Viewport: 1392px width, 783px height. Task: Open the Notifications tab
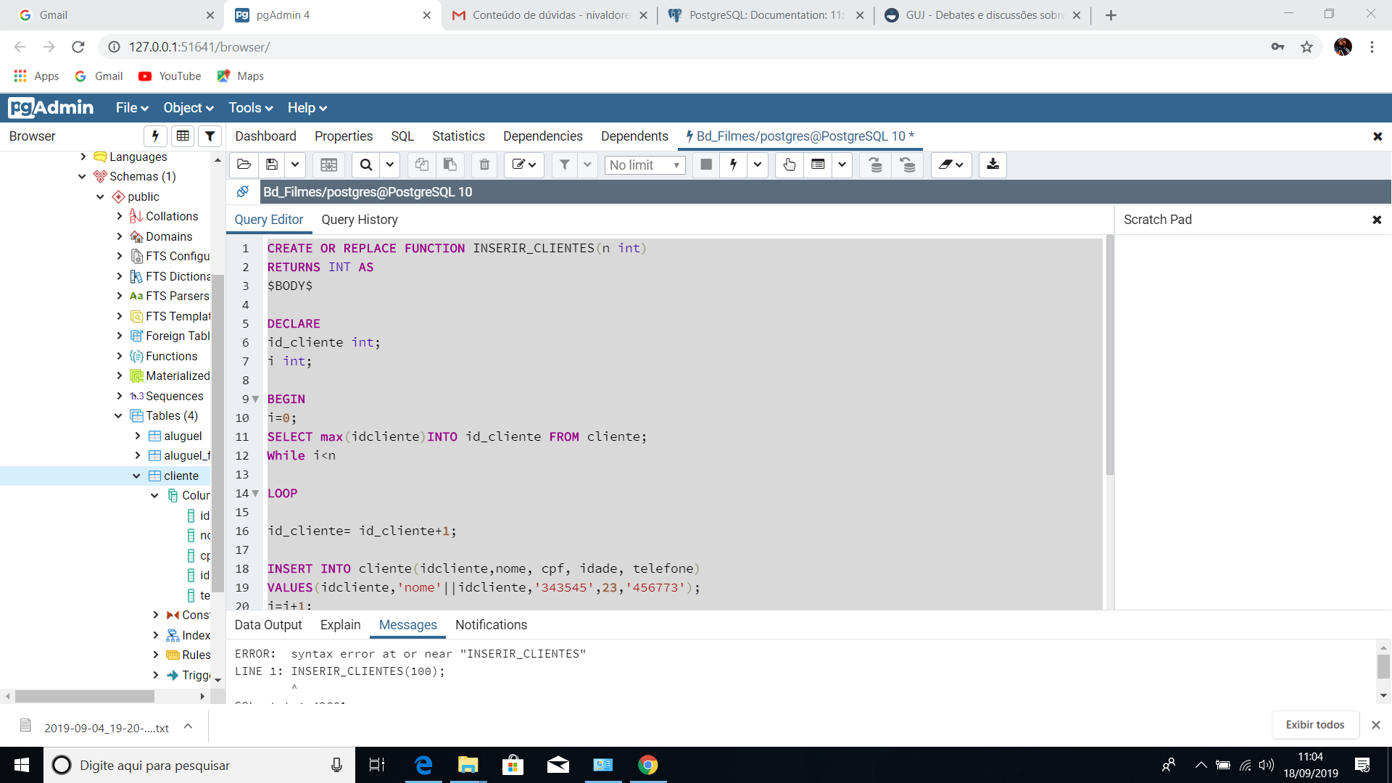tap(491, 625)
